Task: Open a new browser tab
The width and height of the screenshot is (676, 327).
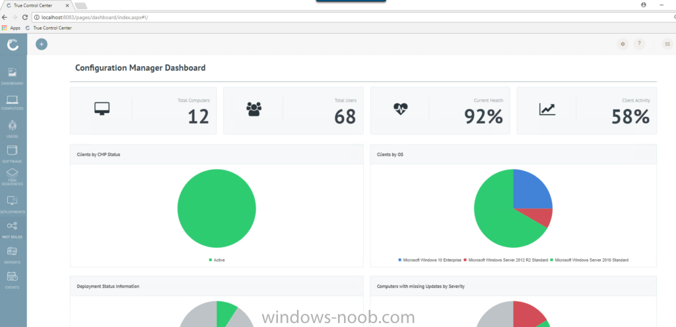Action: (x=81, y=5)
